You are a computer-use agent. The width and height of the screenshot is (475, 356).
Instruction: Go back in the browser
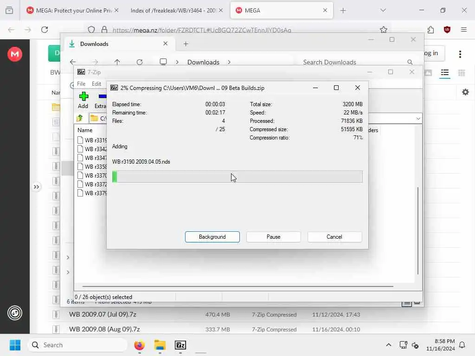click(11, 30)
